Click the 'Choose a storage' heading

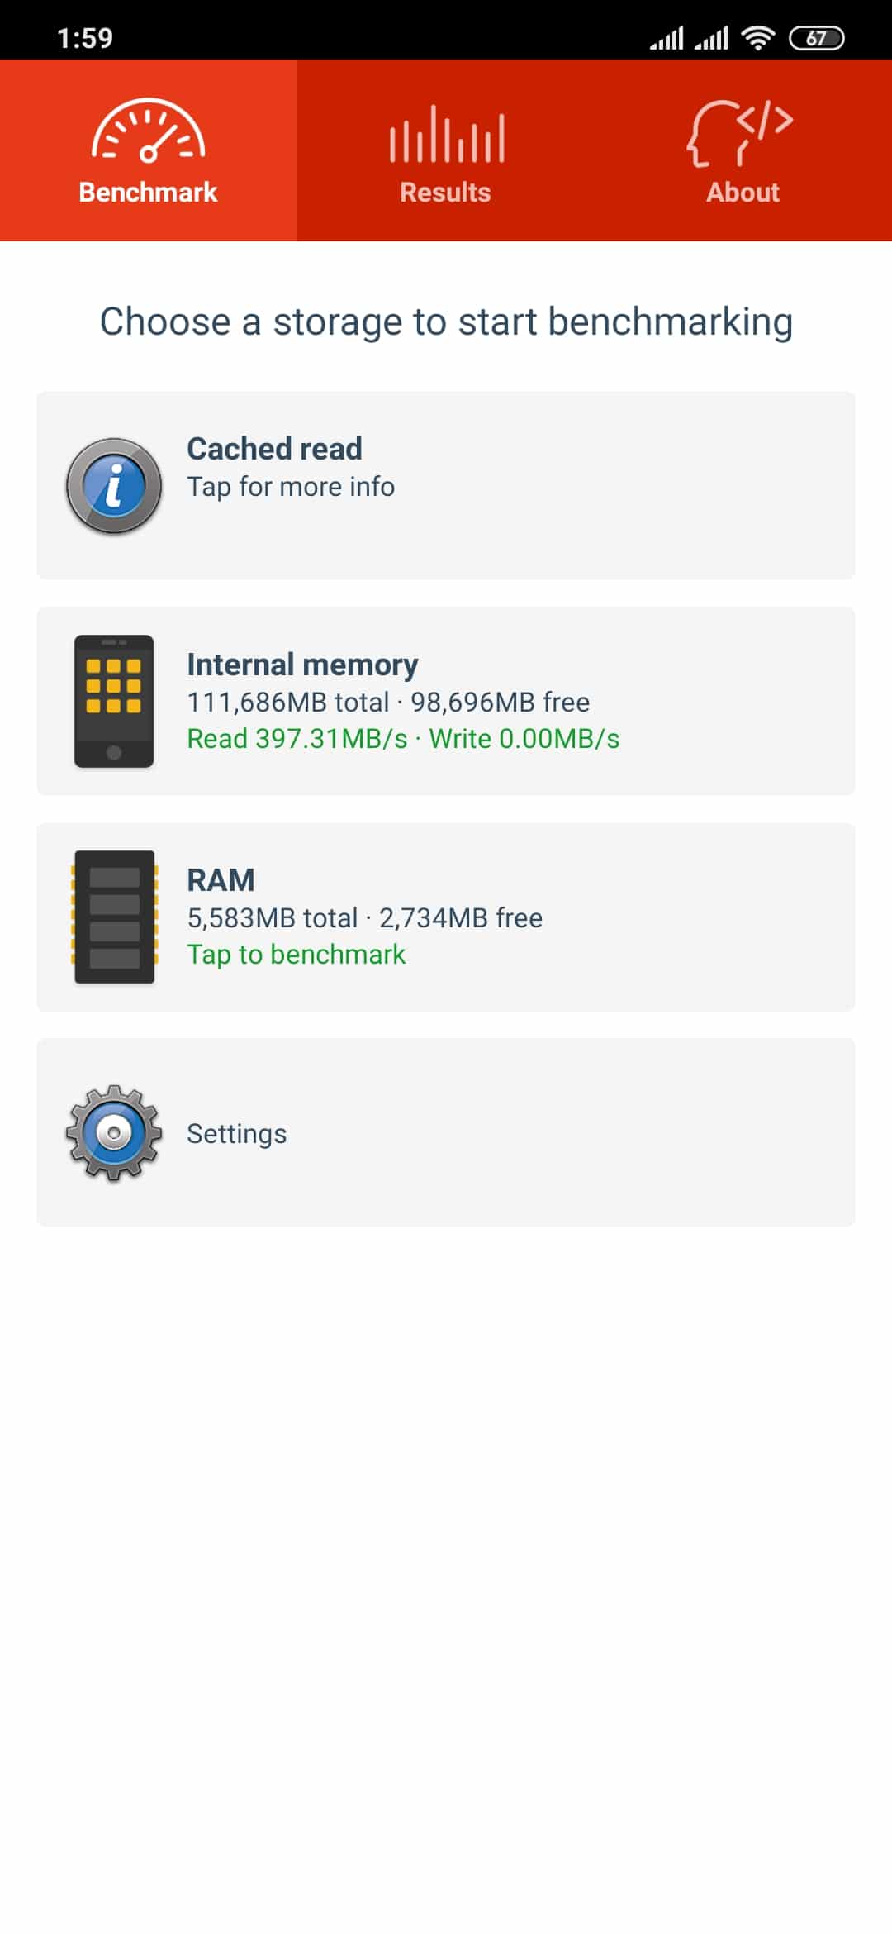(446, 322)
